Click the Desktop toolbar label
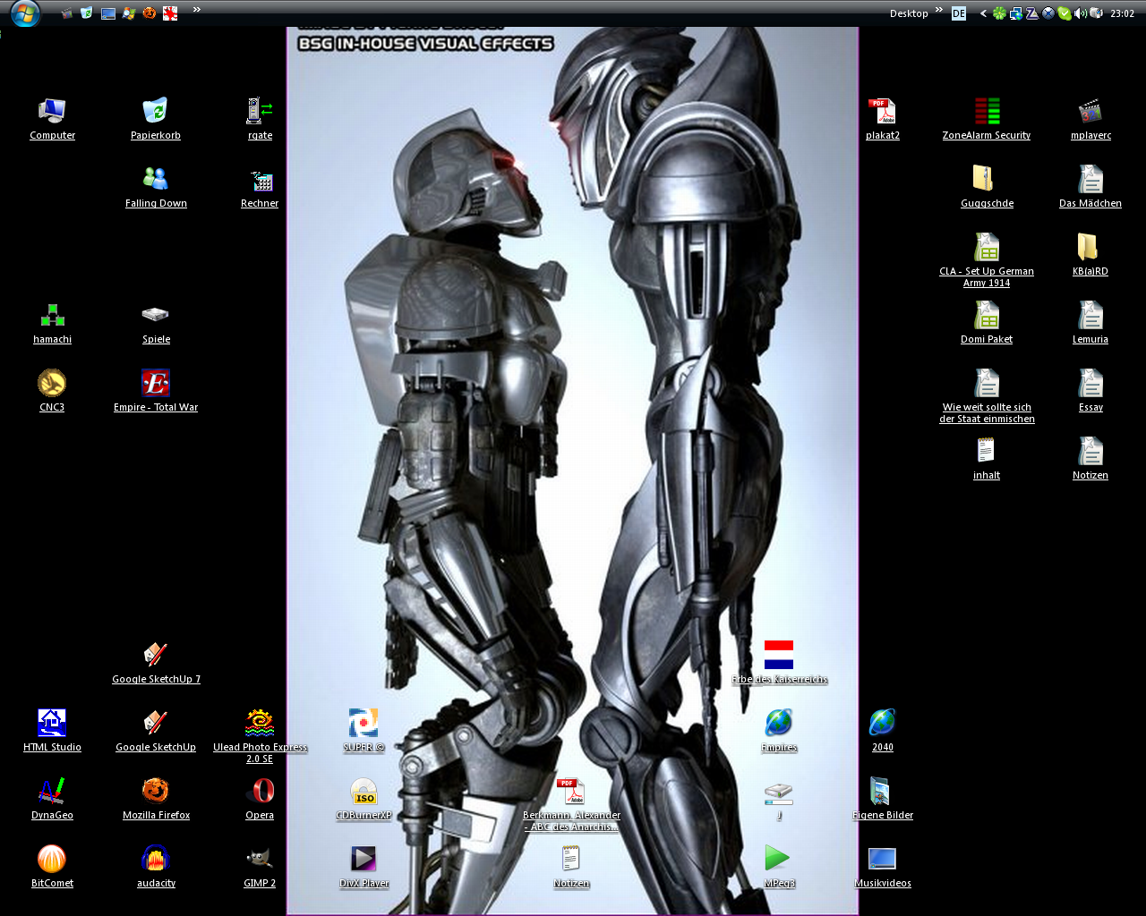The image size is (1146, 916). tap(909, 13)
